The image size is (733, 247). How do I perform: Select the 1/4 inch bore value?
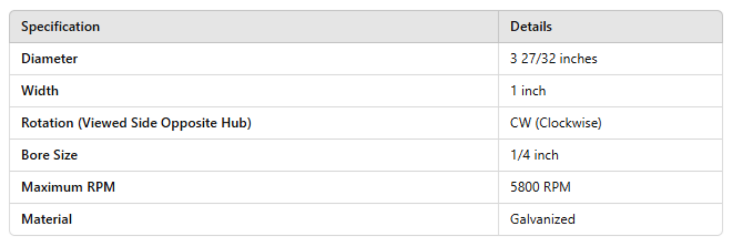[534, 155]
